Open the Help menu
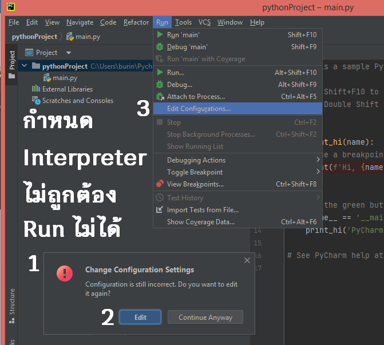Image resolution: width=384 pixels, height=345 pixels. [x=257, y=22]
